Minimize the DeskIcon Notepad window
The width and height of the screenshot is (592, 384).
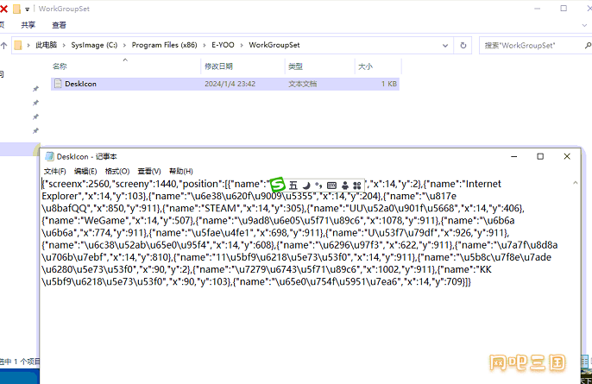513,156
